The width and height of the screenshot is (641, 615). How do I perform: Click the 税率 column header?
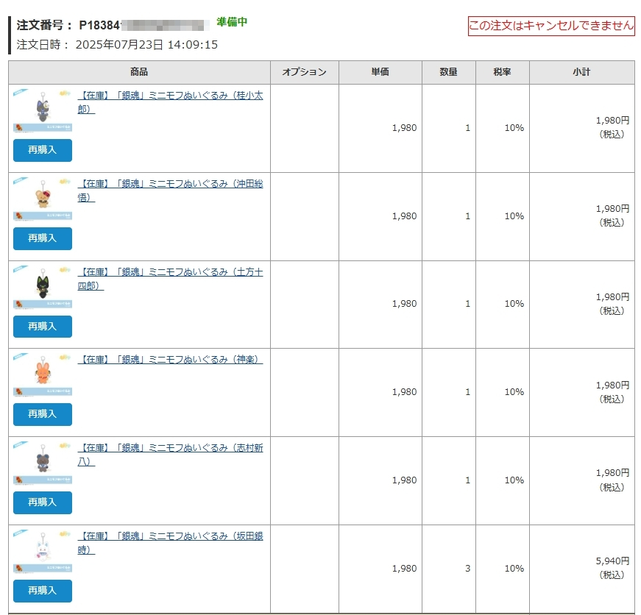pos(502,72)
